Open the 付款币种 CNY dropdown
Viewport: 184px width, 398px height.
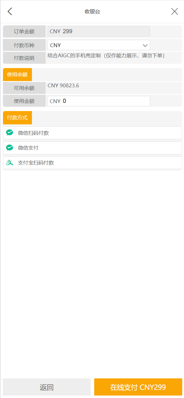[99, 45]
